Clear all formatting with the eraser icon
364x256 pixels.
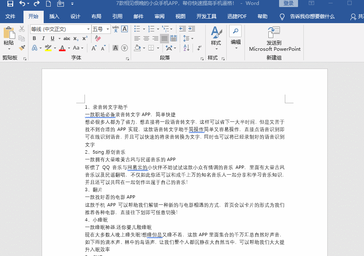pos(97,38)
